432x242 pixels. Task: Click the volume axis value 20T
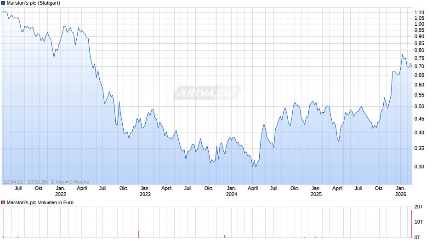coord(419,207)
